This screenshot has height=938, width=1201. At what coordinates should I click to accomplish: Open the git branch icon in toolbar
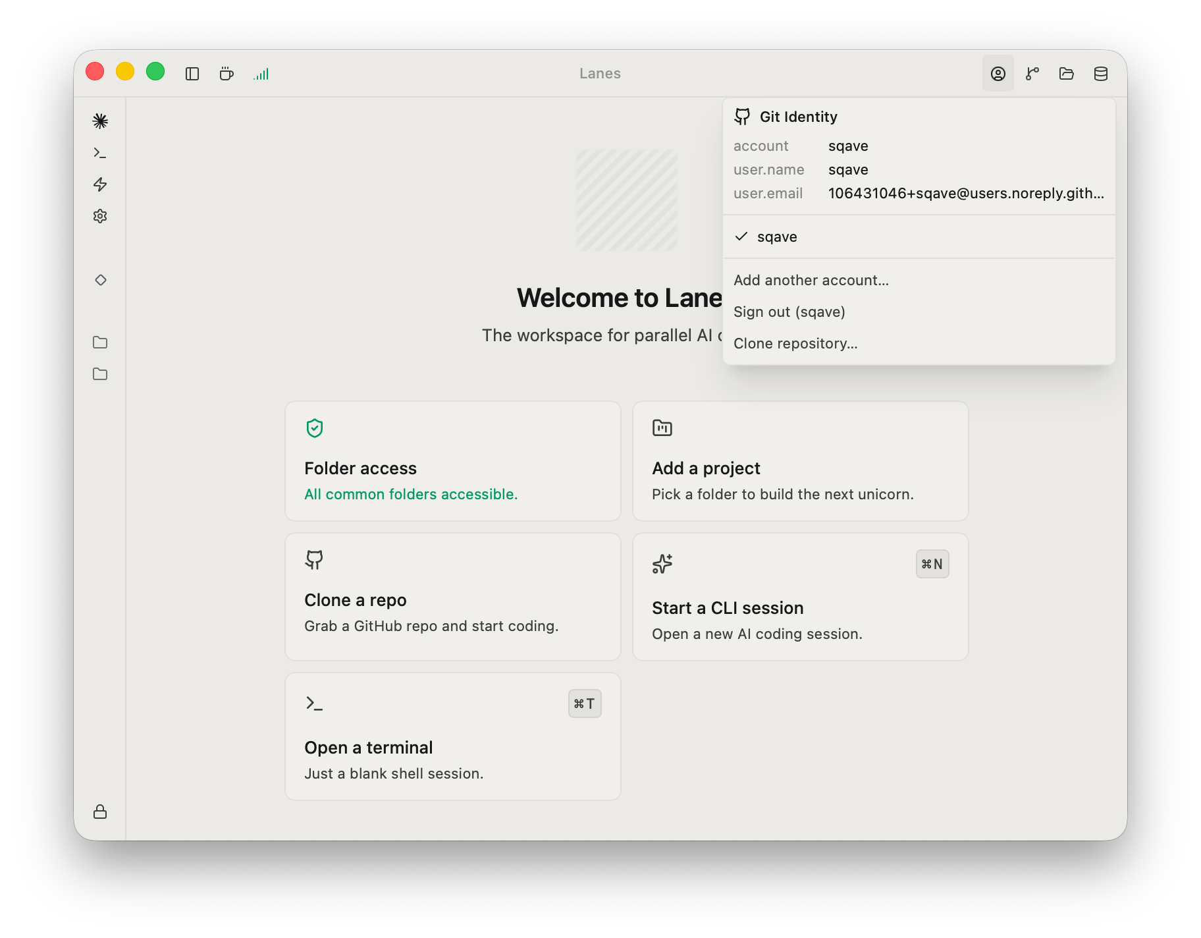point(1032,74)
